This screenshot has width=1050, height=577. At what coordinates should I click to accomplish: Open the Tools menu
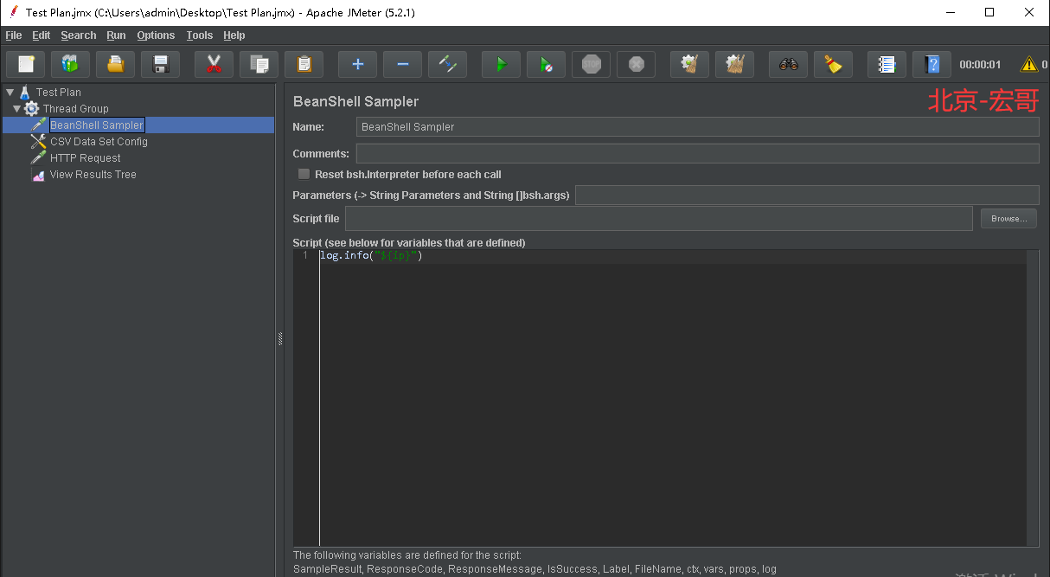click(x=199, y=35)
